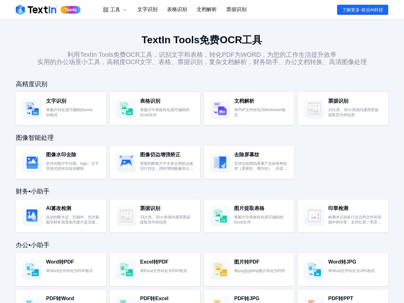Click the Tools badge next to the logo
The image size is (404, 303).
70,10
